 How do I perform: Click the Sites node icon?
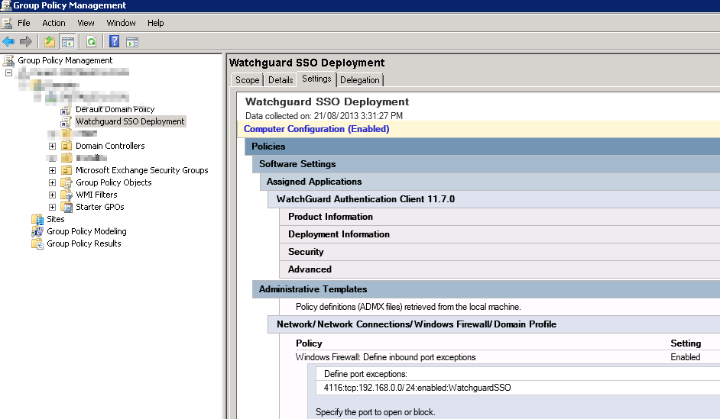tap(37, 219)
